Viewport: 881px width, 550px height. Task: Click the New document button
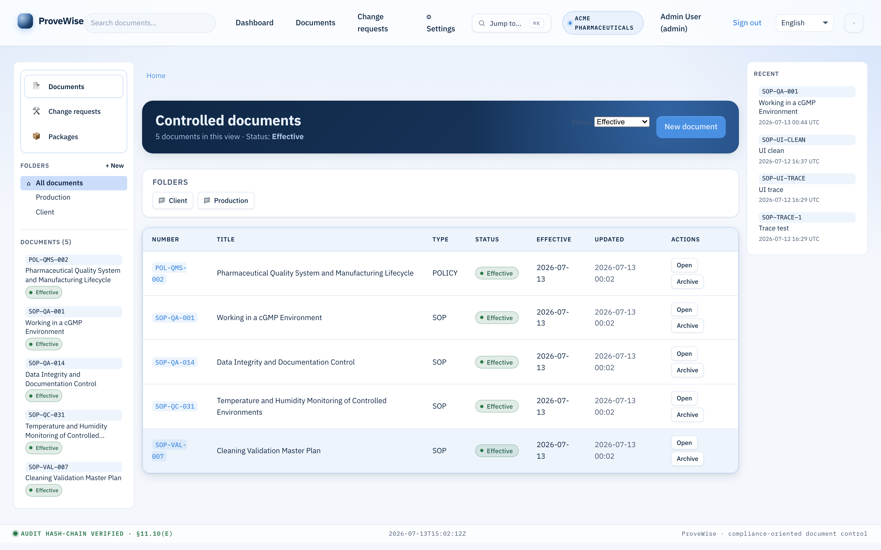[690, 127]
